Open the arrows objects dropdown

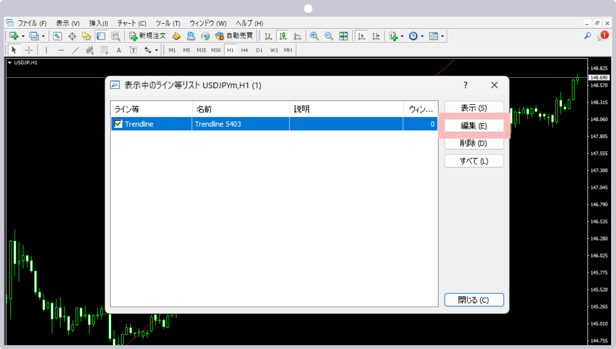(156, 50)
